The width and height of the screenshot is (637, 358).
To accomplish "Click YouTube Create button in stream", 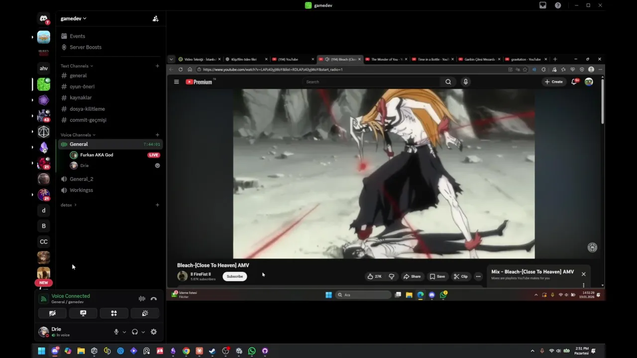I will pyautogui.click(x=553, y=82).
